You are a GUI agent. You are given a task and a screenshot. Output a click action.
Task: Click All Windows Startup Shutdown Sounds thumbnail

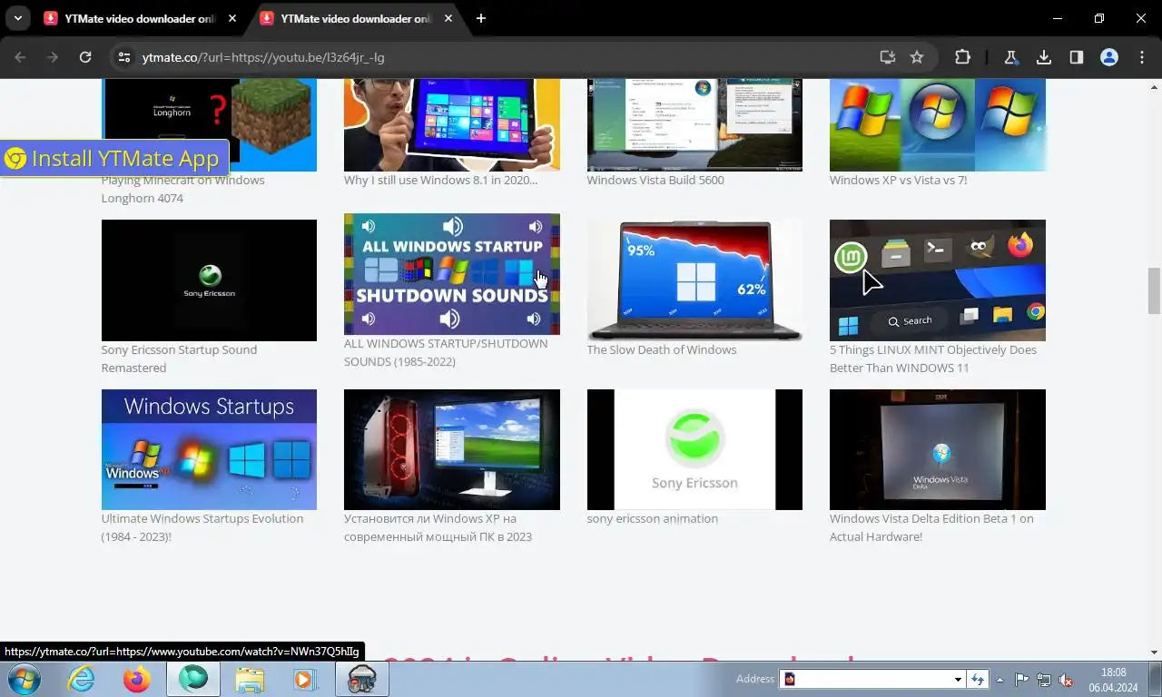point(452,274)
